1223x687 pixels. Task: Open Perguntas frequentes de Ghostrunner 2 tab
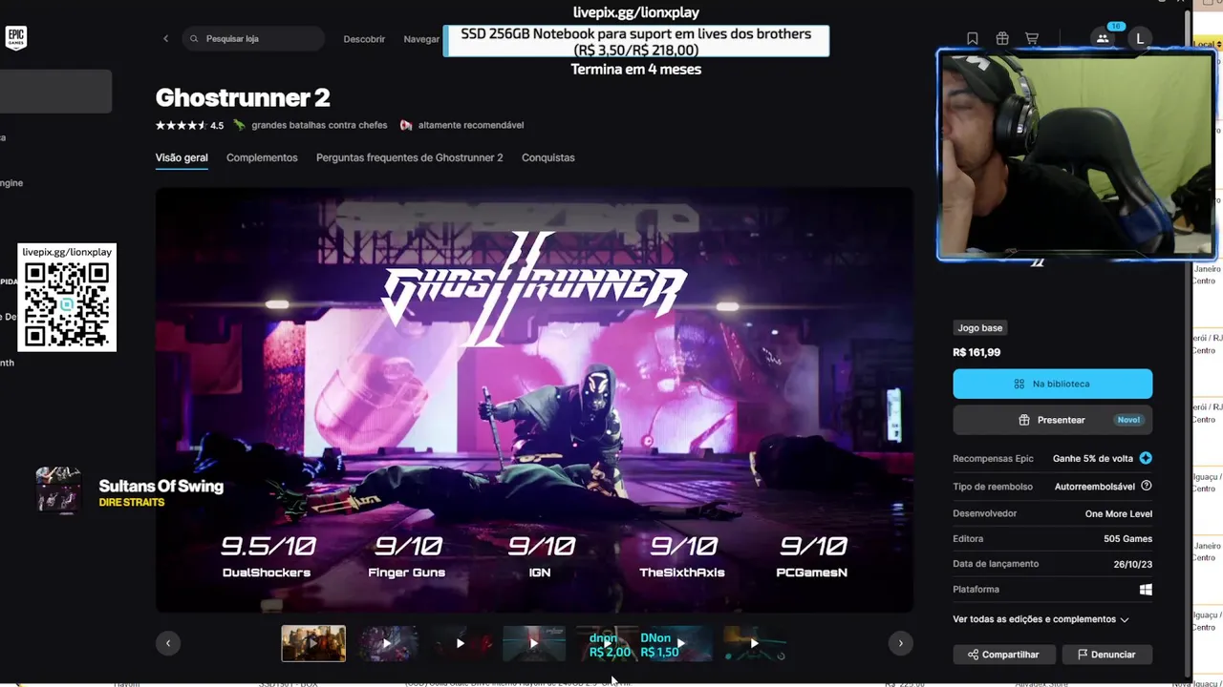click(x=409, y=157)
